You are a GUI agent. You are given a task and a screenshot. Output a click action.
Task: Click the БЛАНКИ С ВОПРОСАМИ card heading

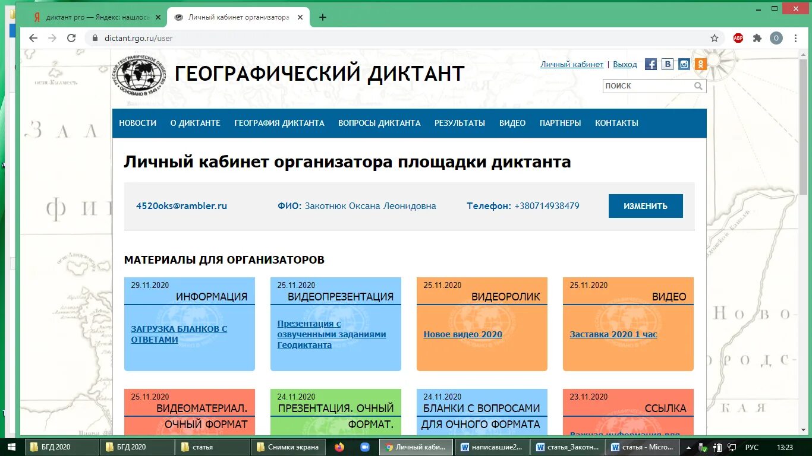pos(481,408)
